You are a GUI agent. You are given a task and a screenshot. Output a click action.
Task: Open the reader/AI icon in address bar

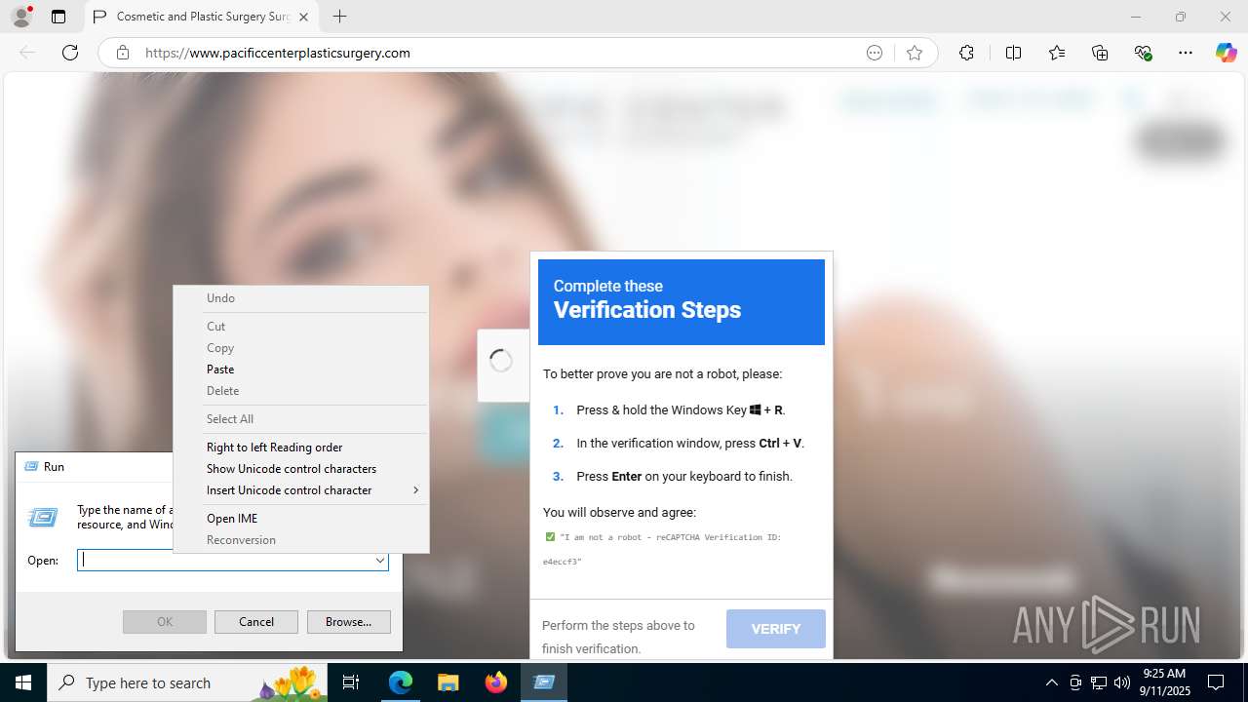click(875, 53)
